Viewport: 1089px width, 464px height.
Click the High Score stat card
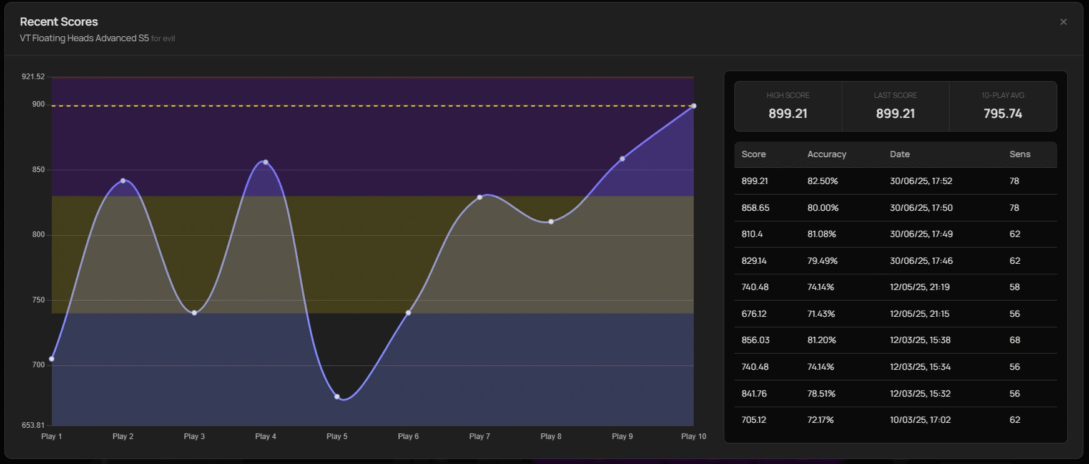point(788,106)
